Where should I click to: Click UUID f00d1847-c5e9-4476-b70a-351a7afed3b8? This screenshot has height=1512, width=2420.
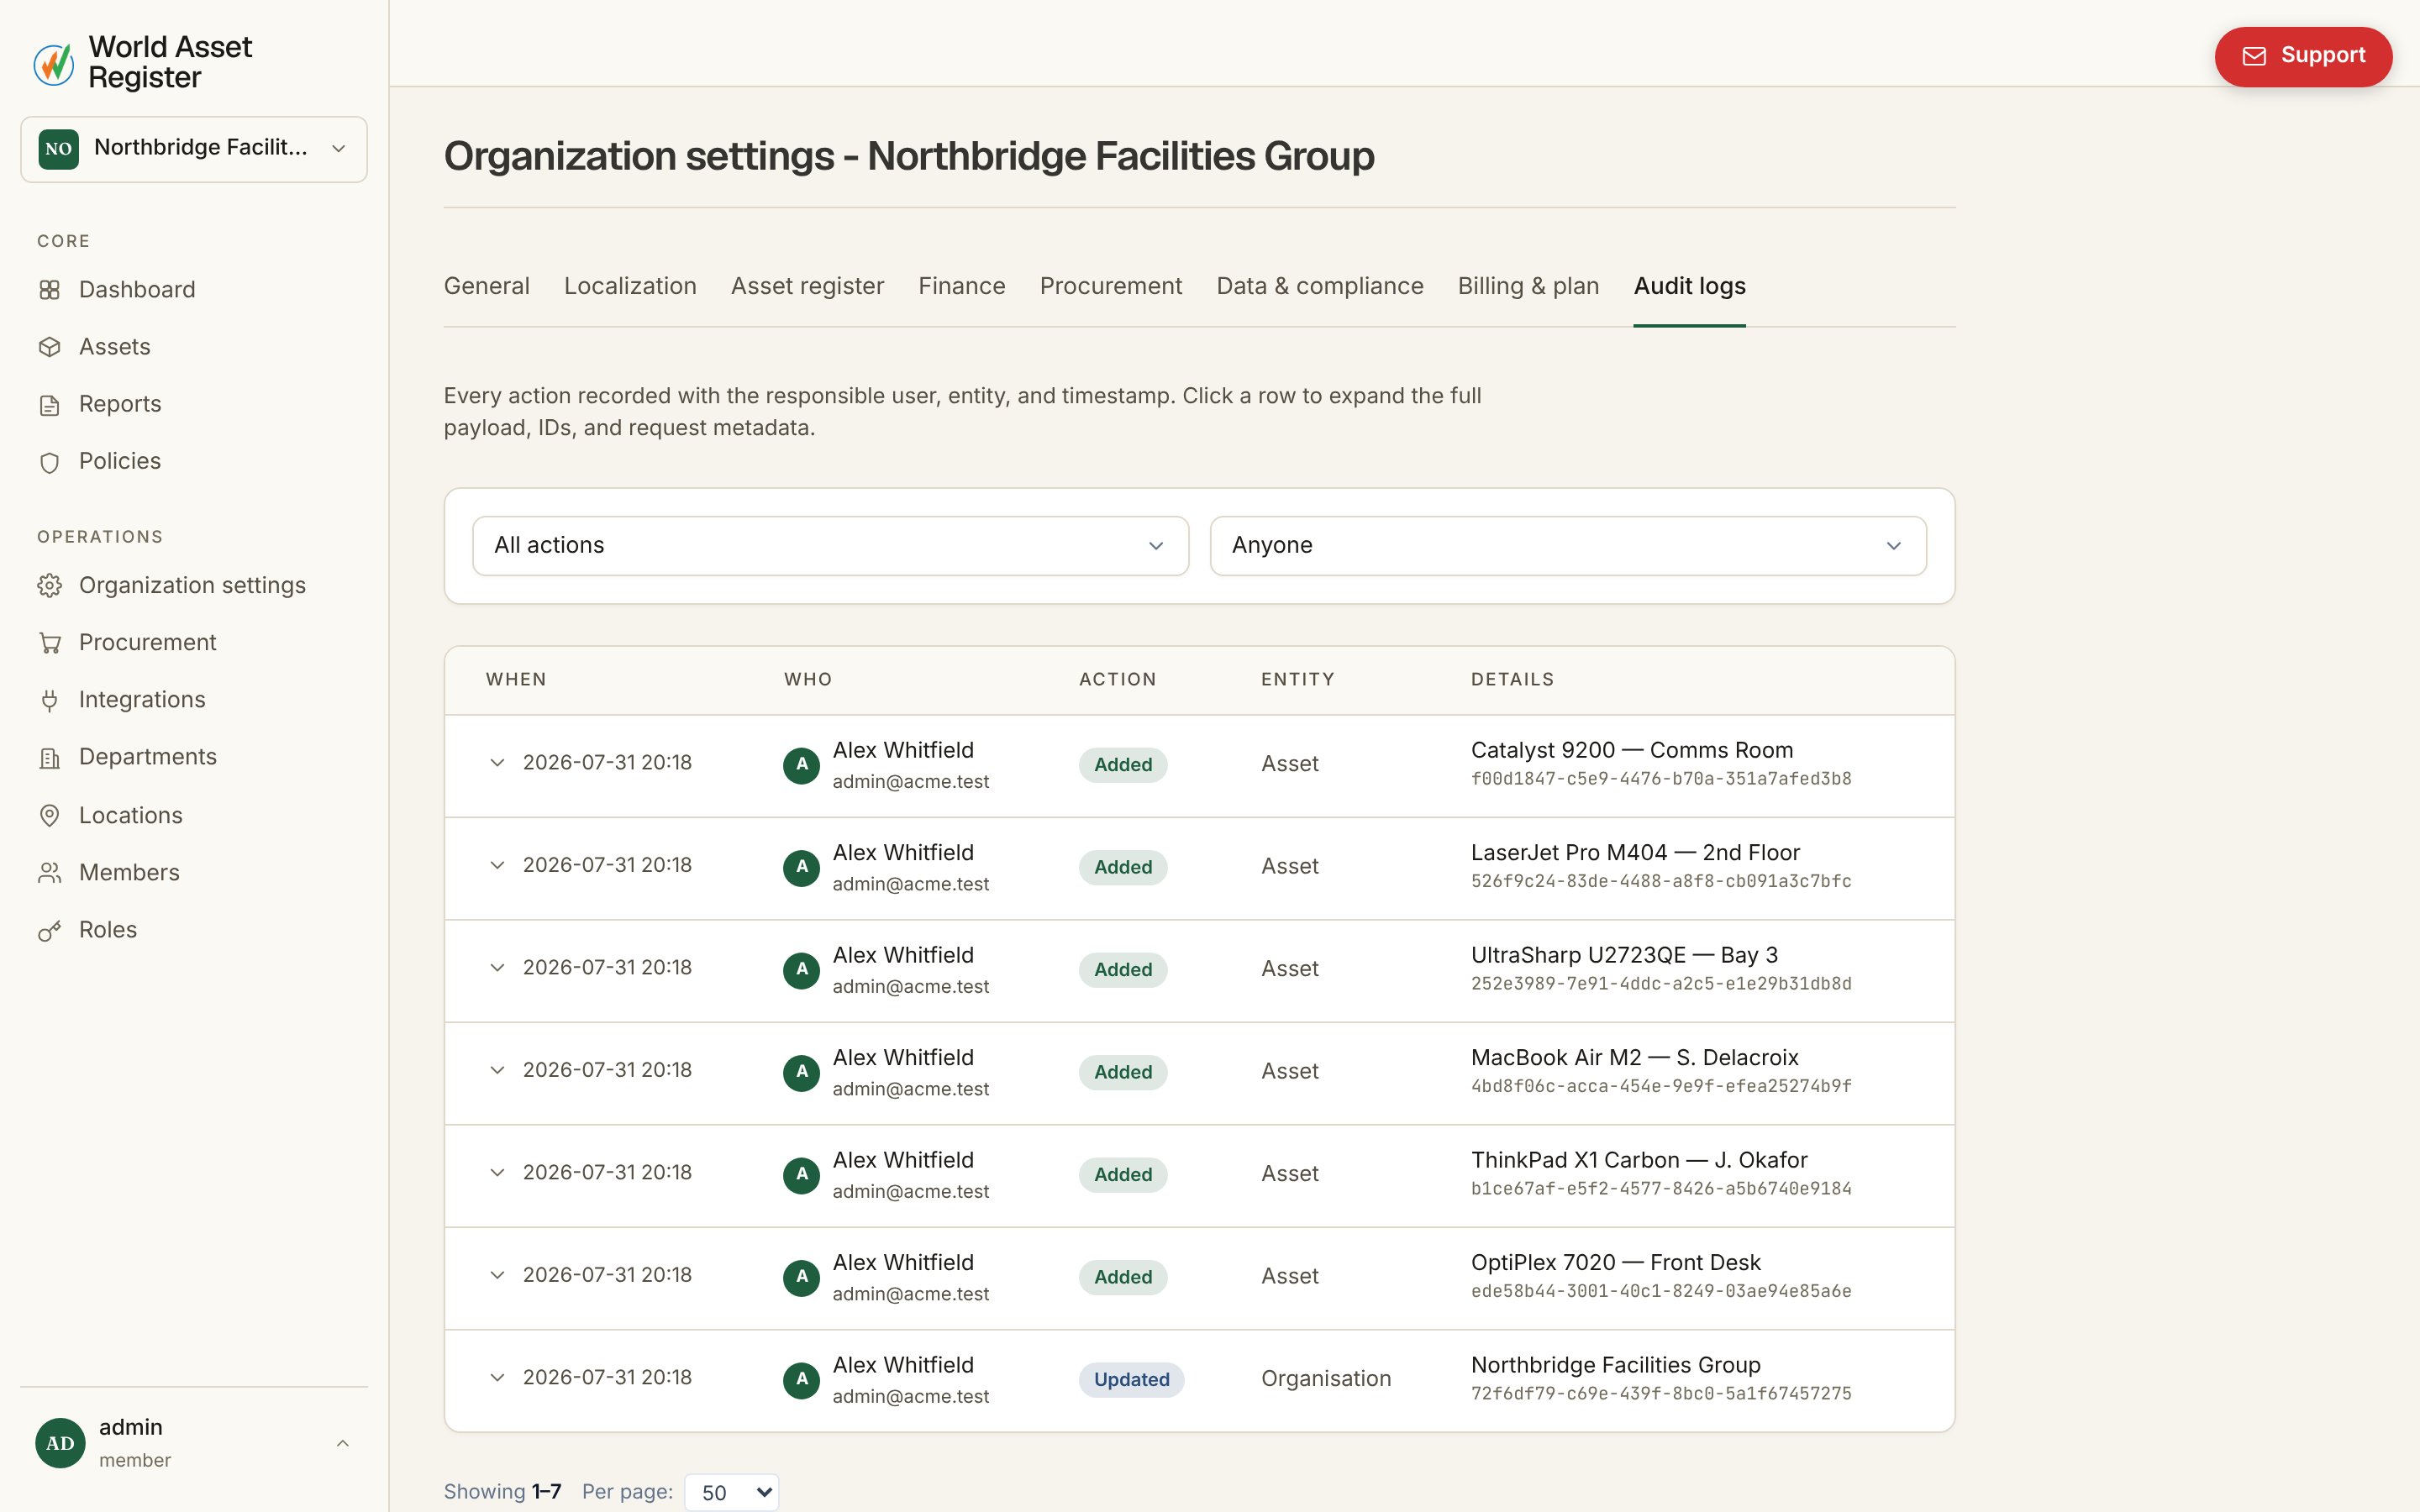click(x=1661, y=779)
